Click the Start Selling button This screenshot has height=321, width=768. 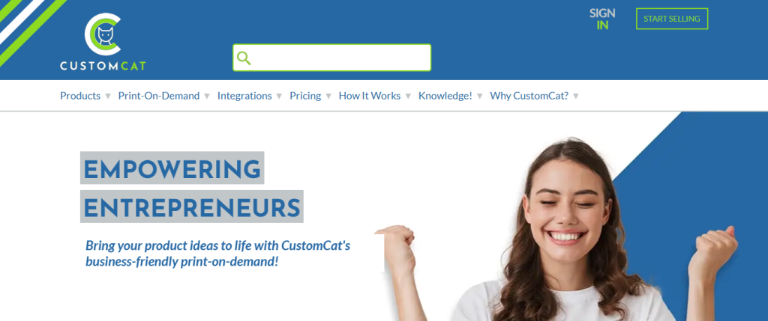pos(672,19)
